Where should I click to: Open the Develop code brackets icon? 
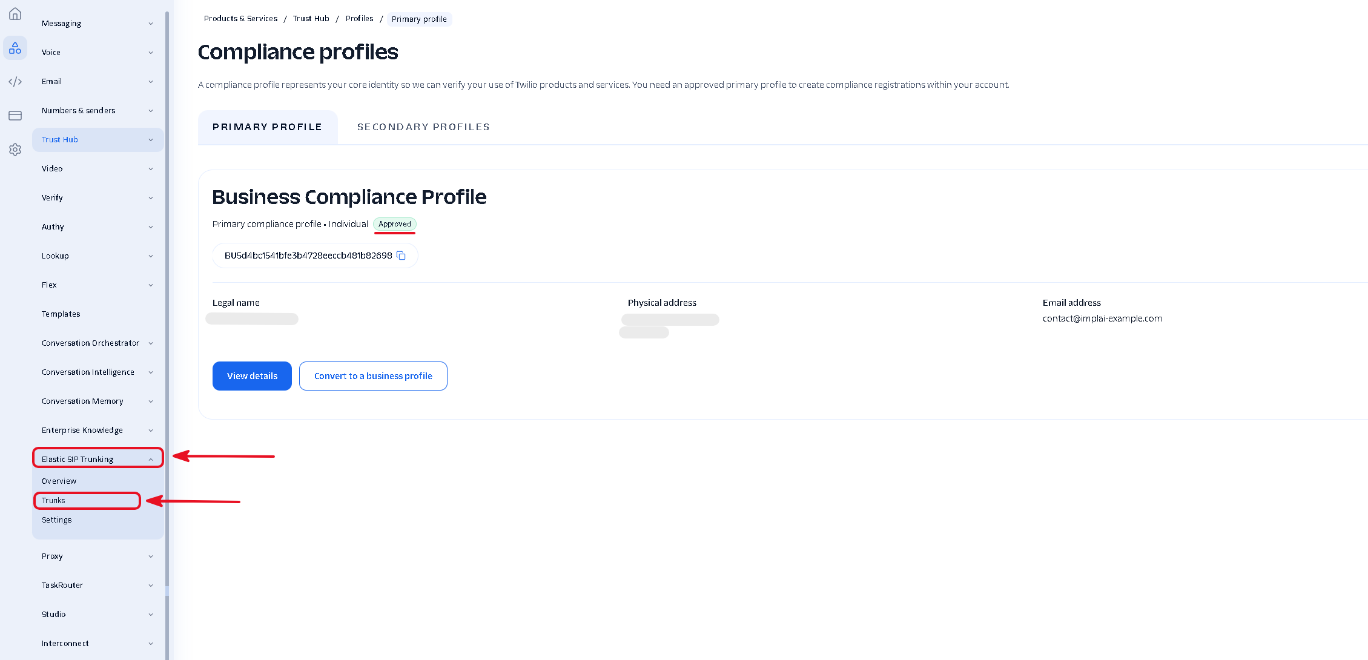(15, 82)
